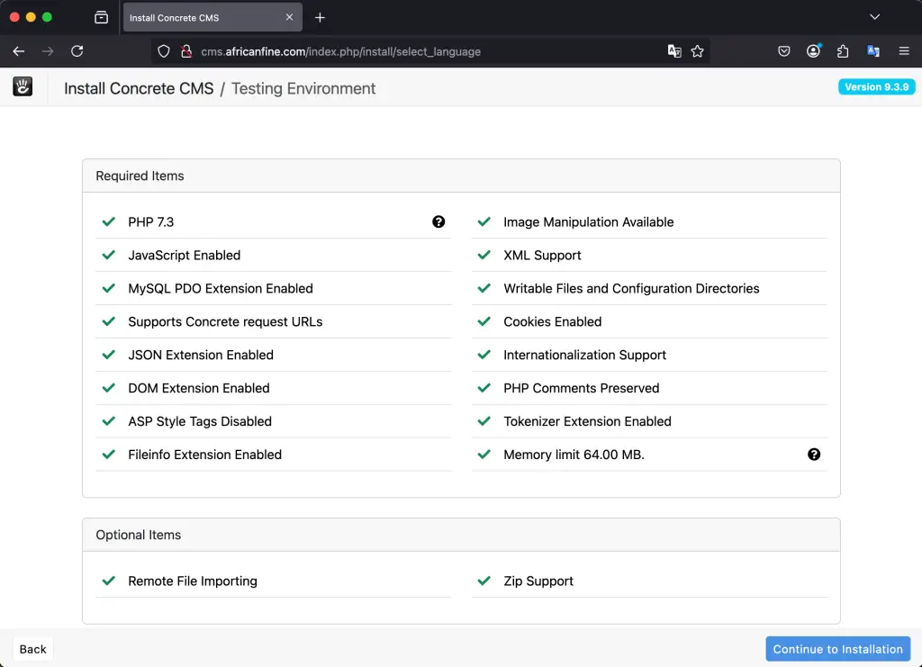Click the Back button
The image size is (922, 667).
click(x=32, y=648)
